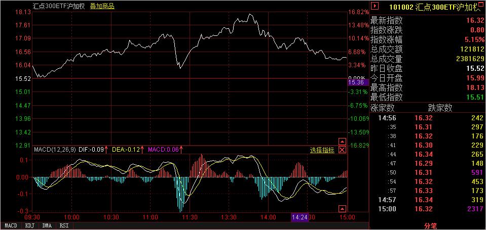Screen dimensions: 486x230
Task: Click the DEA:-0.12 readout
Action: (x=126, y=150)
